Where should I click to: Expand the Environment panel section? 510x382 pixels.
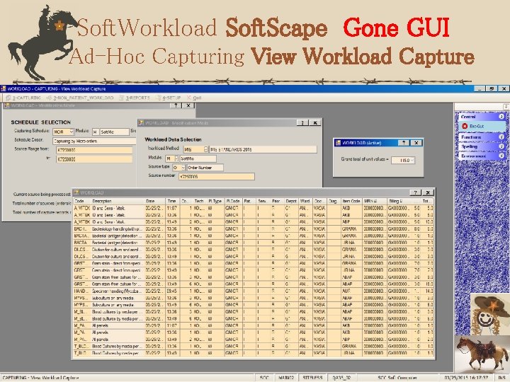[x=501, y=156]
